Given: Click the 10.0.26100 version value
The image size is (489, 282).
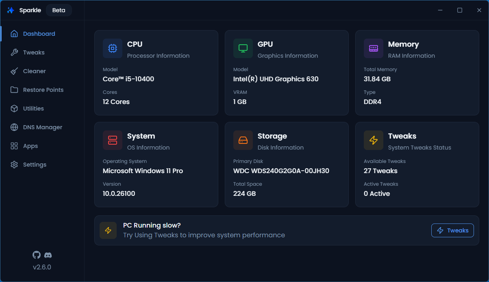Looking at the screenshot, I should (119, 193).
